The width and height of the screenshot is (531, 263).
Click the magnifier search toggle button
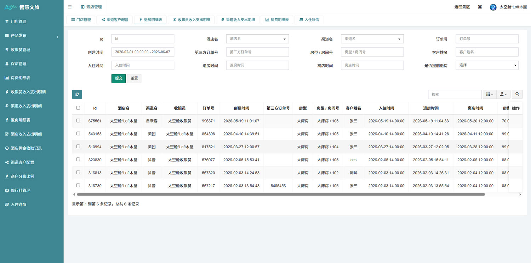(x=517, y=94)
